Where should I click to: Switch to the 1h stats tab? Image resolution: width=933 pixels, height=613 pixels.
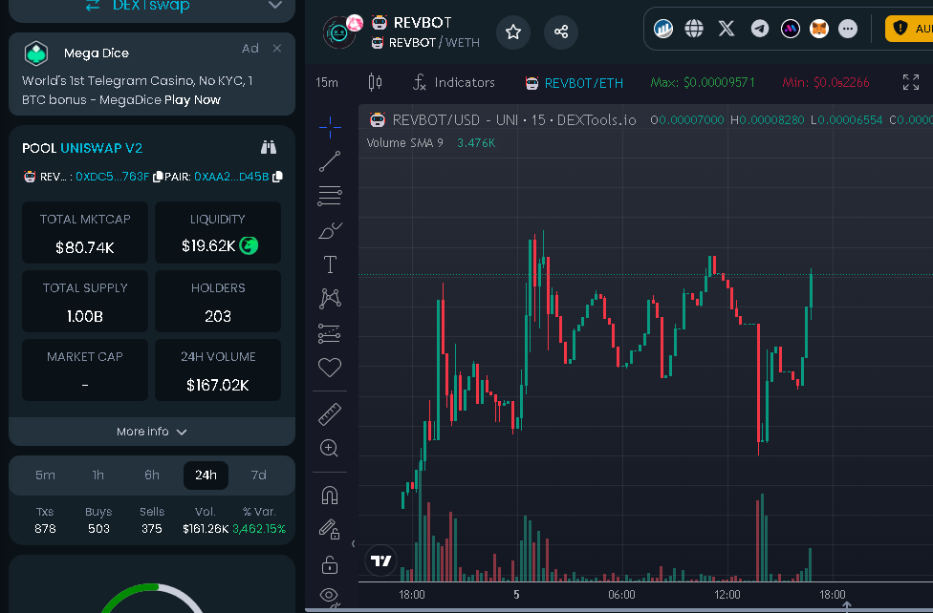98,475
